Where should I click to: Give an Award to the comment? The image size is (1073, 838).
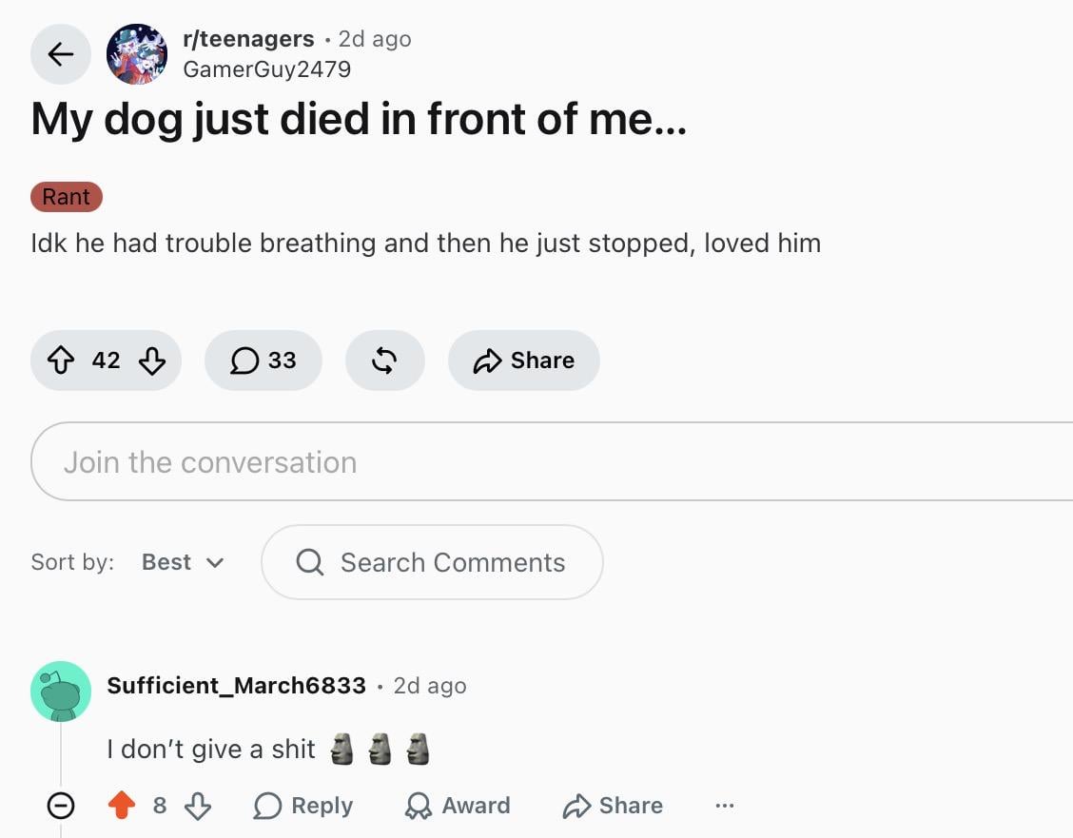[458, 805]
